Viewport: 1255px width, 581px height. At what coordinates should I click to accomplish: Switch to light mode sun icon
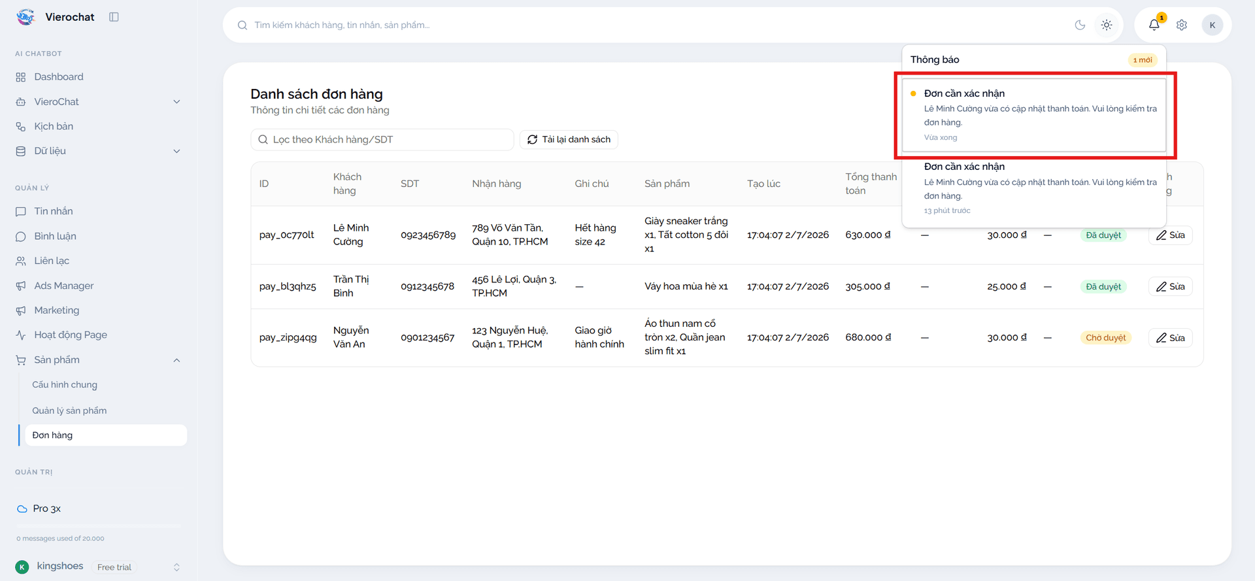[x=1107, y=25]
